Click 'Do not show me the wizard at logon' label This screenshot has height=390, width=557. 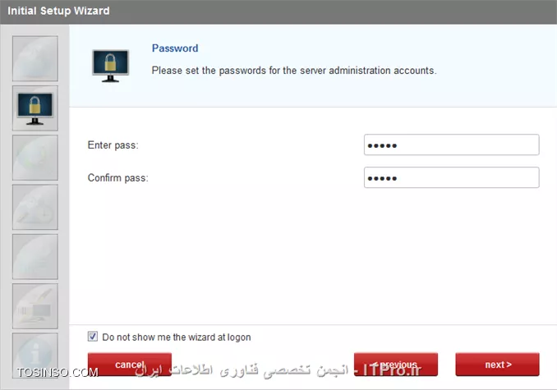pyautogui.click(x=177, y=337)
